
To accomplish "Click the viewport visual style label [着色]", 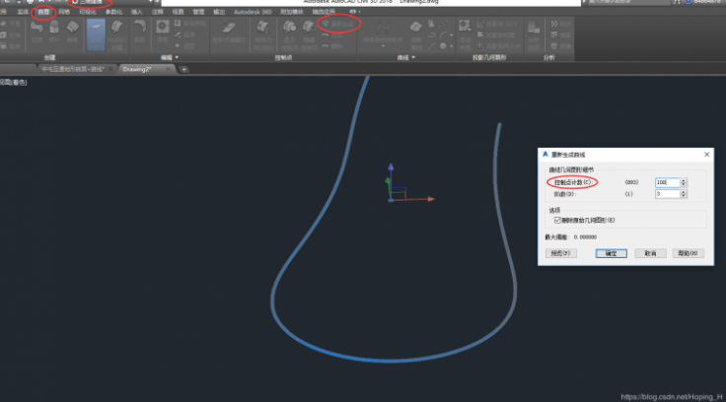I will click(19, 83).
